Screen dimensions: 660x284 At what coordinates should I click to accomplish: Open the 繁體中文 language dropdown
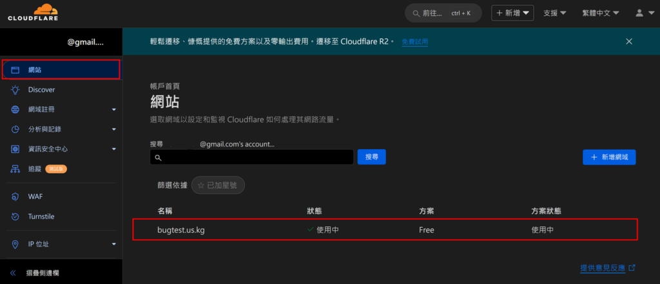601,13
